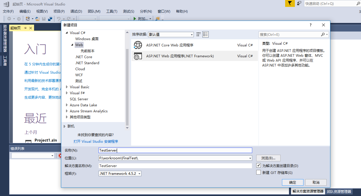361x196 pixels.
Task: Click the save all toolbar icon
Action: pos(50,19)
